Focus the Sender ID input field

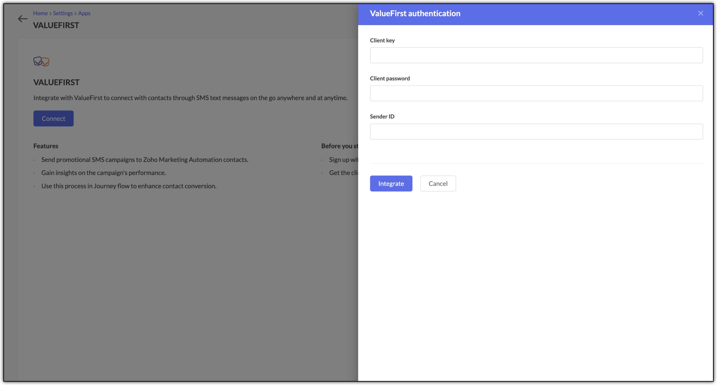[x=536, y=132]
